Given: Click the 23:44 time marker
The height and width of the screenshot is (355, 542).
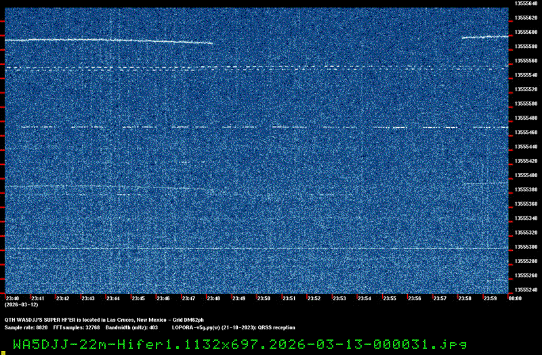Looking at the screenshot, I should click(x=113, y=298).
